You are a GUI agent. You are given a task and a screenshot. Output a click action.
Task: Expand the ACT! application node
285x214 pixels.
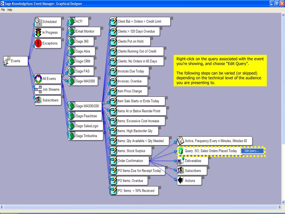90,18
